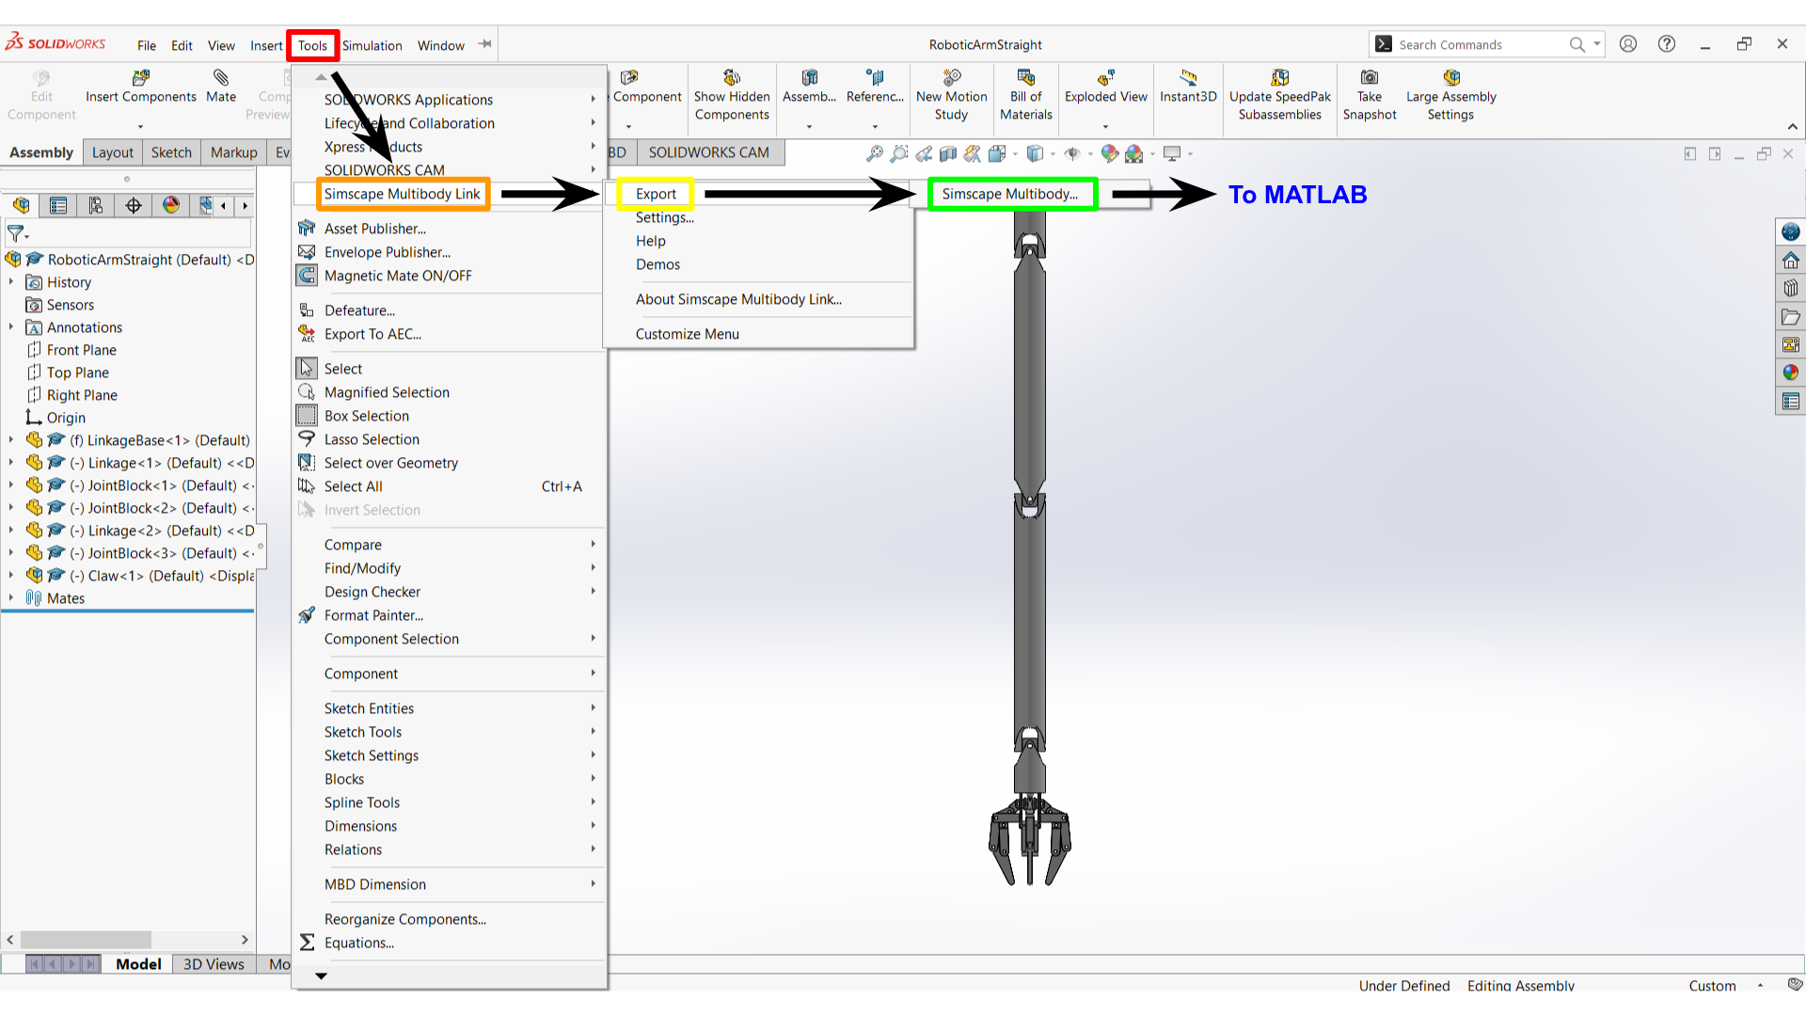The height and width of the screenshot is (1016, 1806).
Task: Click the Instant3D toolbar icon
Action: (x=1188, y=78)
